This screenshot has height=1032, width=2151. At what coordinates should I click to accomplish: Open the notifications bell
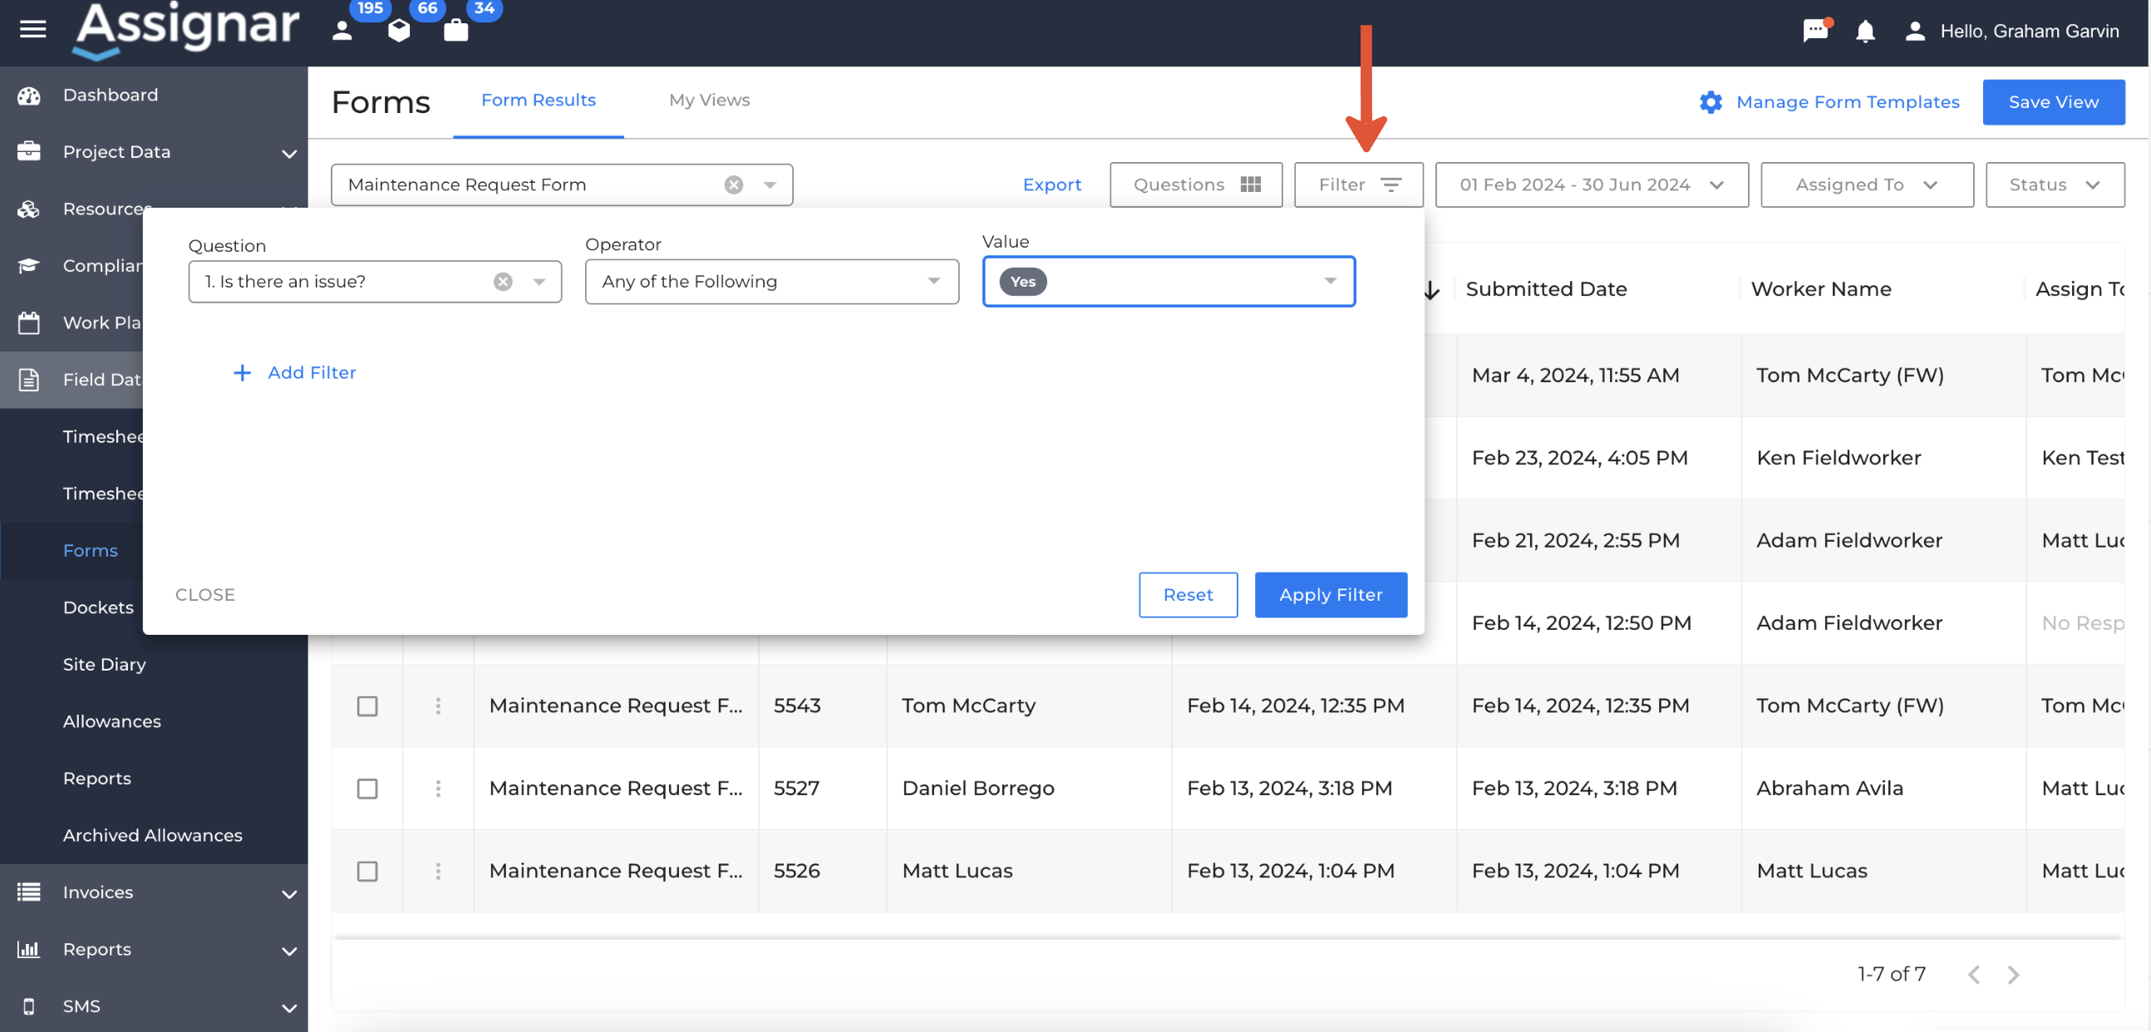[x=1865, y=32]
